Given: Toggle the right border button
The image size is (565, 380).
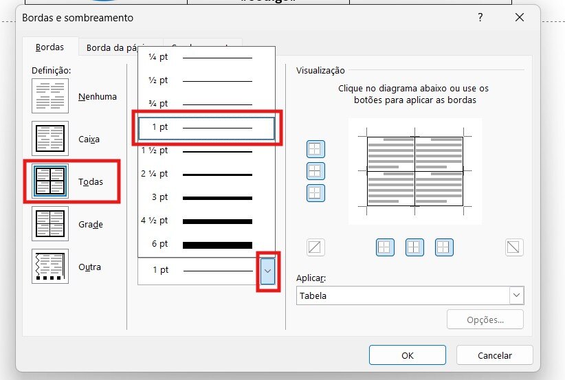Looking at the screenshot, I should pyautogui.click(x=443, y=247).
